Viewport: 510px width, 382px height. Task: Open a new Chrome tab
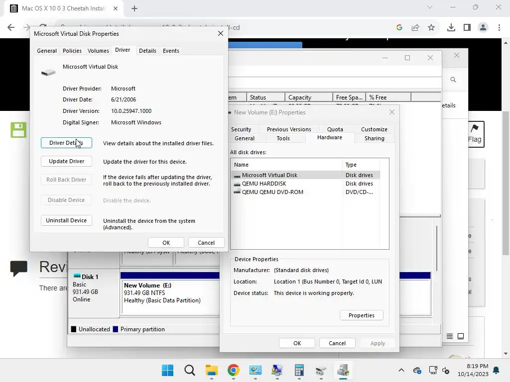(134, 8)
